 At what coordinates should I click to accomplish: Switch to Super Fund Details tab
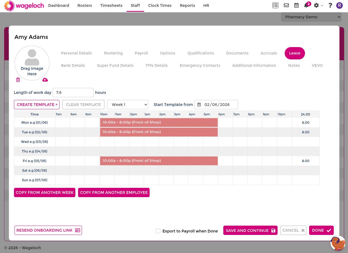(115, 65)
